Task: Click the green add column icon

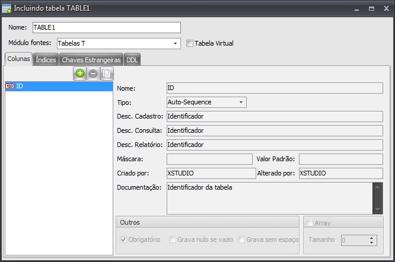Action: tap(80, 74)
